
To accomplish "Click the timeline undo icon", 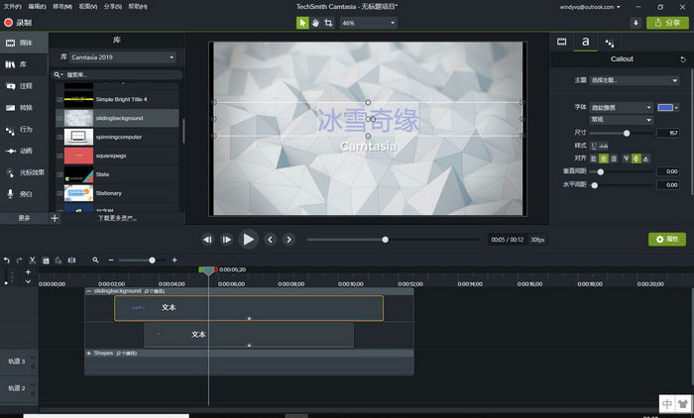I will coord(7,261).
